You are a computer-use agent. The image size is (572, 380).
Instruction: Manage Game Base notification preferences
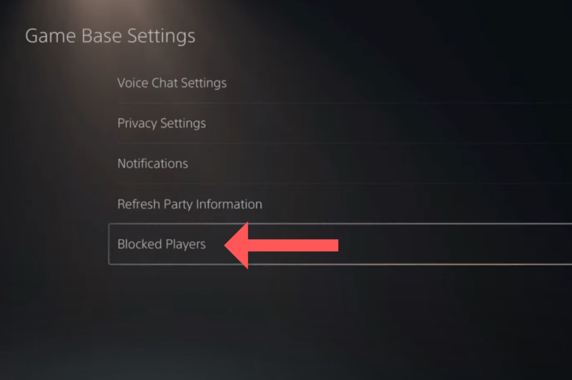click(x=152, y=163)
